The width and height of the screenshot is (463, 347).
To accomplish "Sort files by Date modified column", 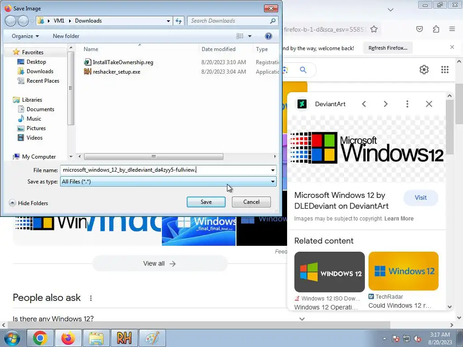I will point(218,49).
